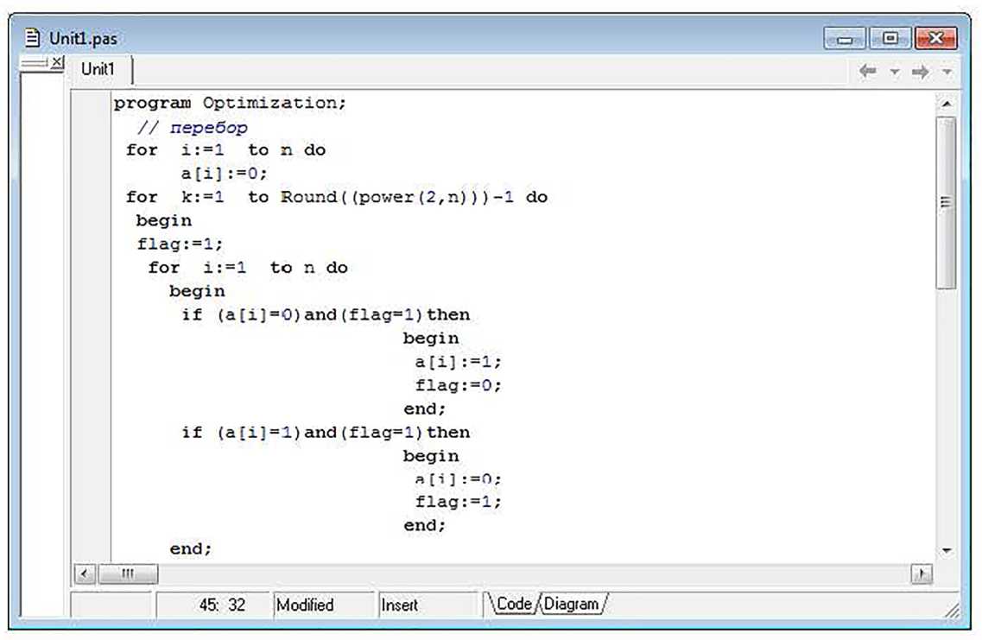Screen dimensions: 982x640
Task: Click the horizontal scrollbar right arrow
Action: [922, 573]
